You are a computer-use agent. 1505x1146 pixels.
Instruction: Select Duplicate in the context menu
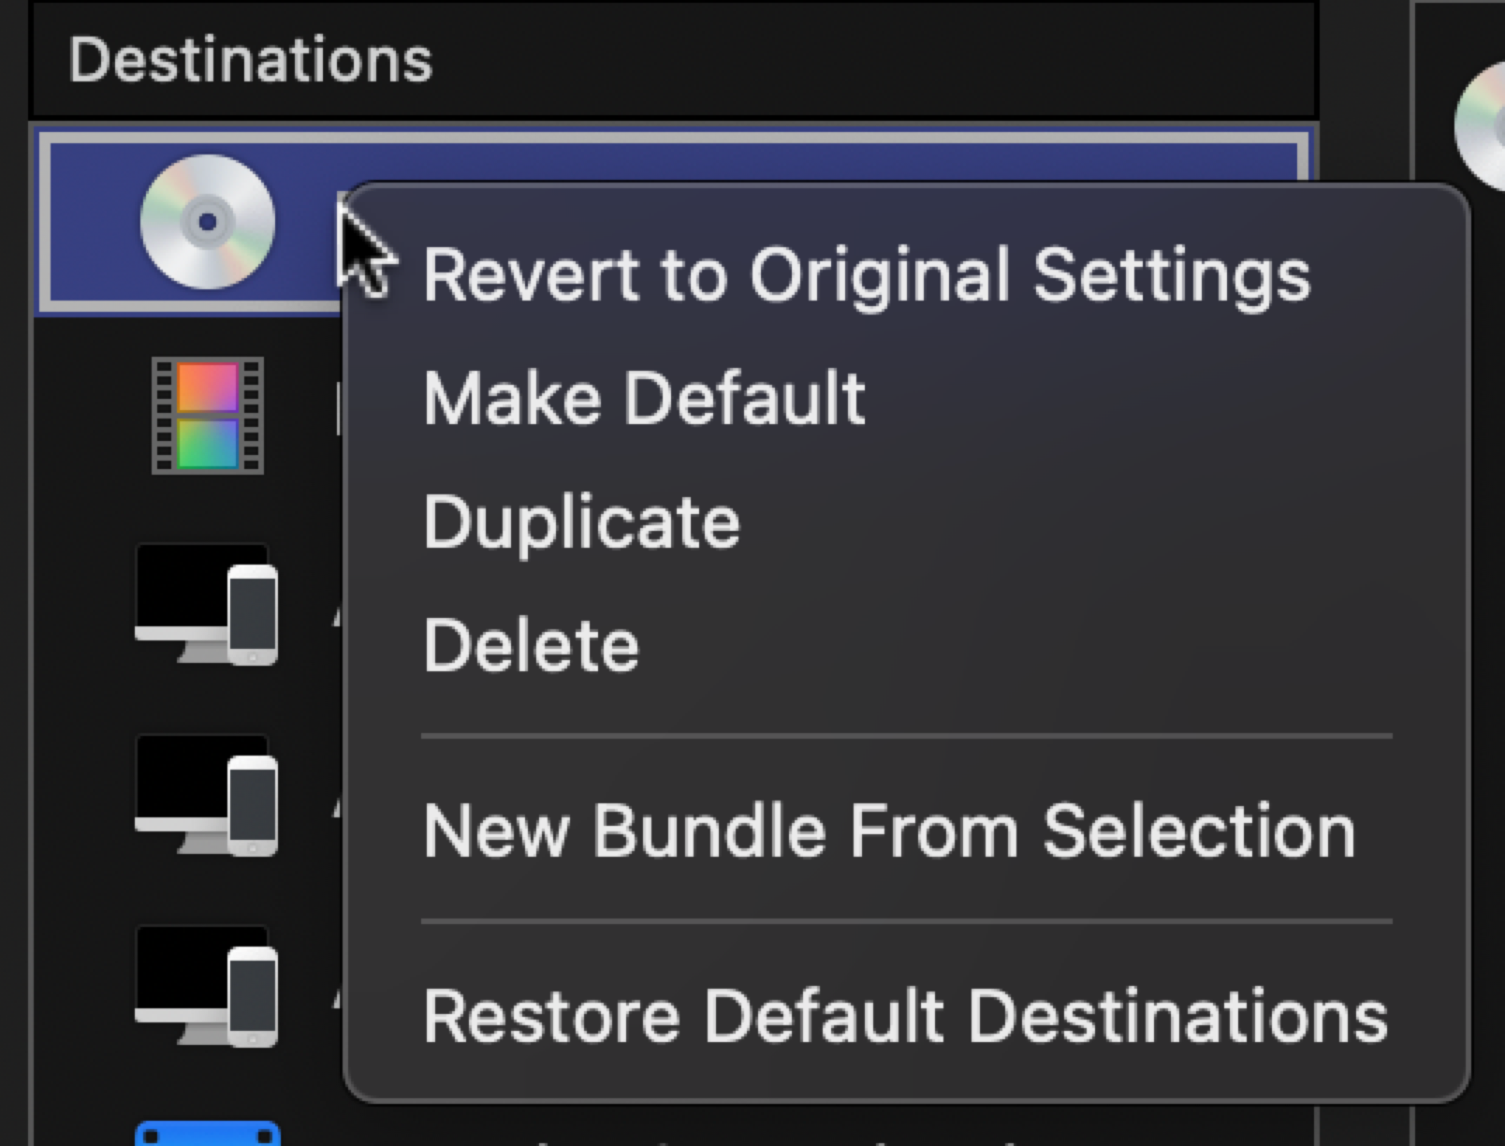(581, 522)
